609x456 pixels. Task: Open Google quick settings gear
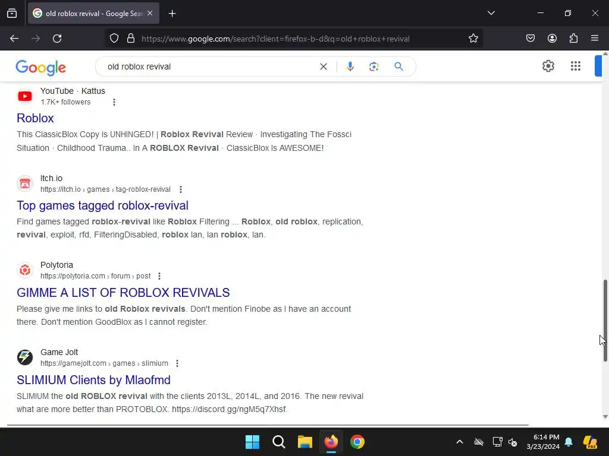(x=548, y=66)
